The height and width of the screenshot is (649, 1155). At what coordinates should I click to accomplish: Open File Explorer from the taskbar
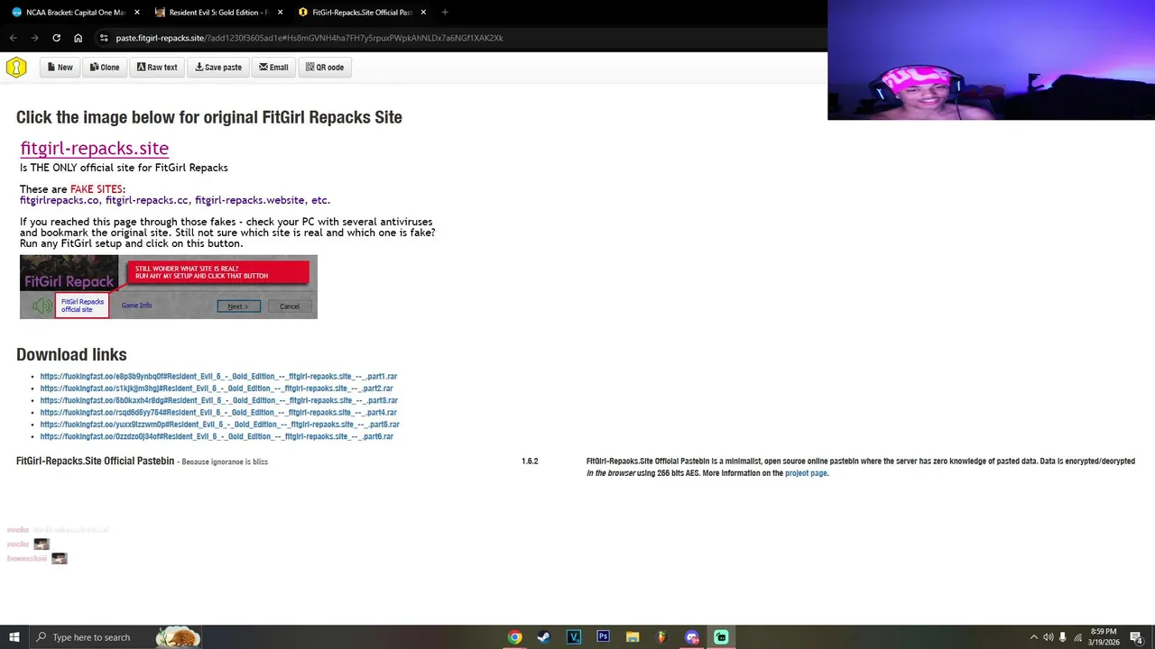tap(633, 637)
